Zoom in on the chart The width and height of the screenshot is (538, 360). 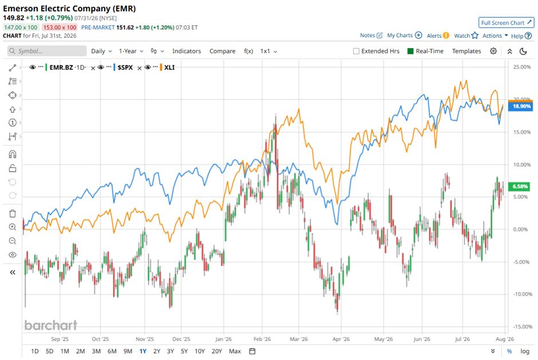pos(13,227)
